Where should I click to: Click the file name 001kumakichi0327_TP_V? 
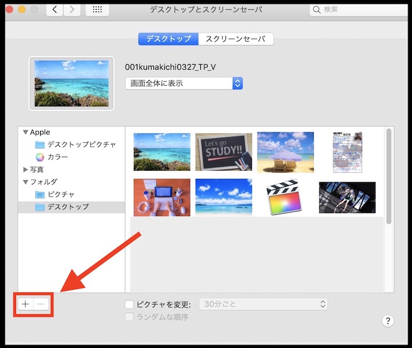coord(171,67)
